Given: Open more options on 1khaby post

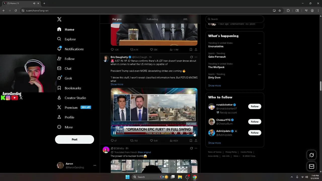Looking at the screenshot, I should (196, 148).
